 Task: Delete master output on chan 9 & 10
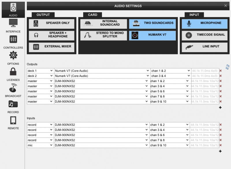click(221, 101)
